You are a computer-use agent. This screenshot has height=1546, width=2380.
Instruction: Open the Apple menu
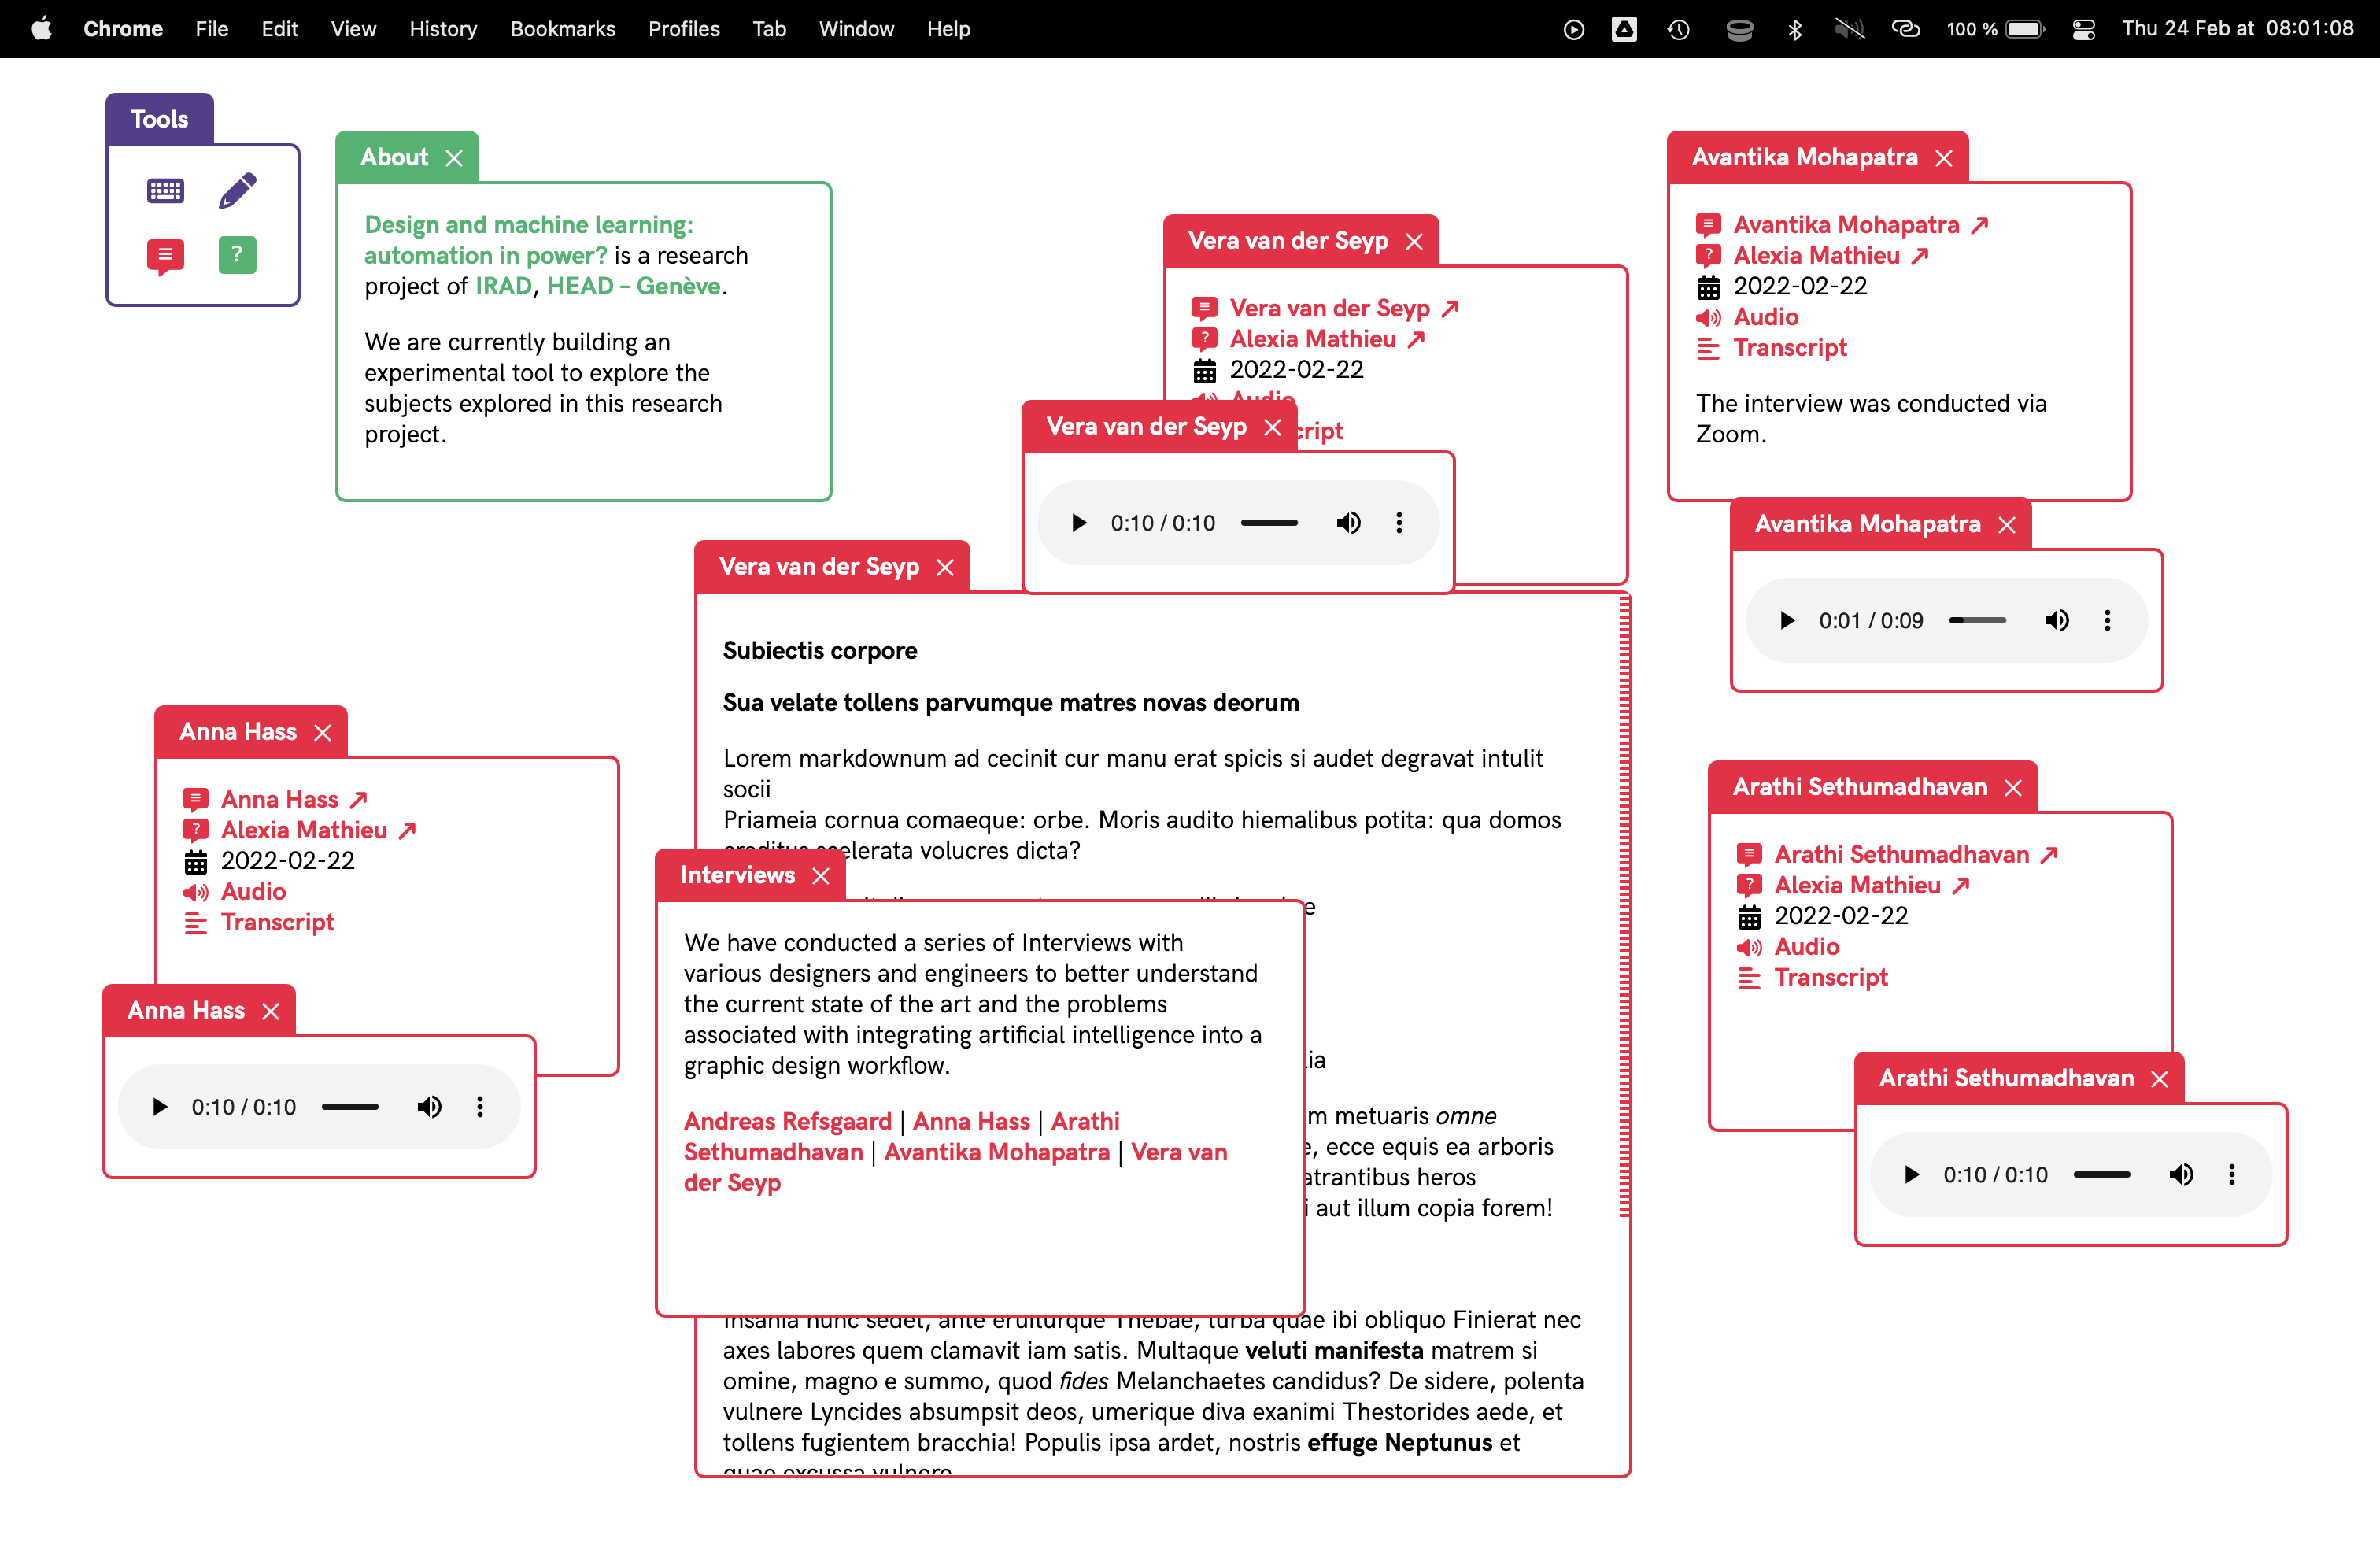point(41,29)
